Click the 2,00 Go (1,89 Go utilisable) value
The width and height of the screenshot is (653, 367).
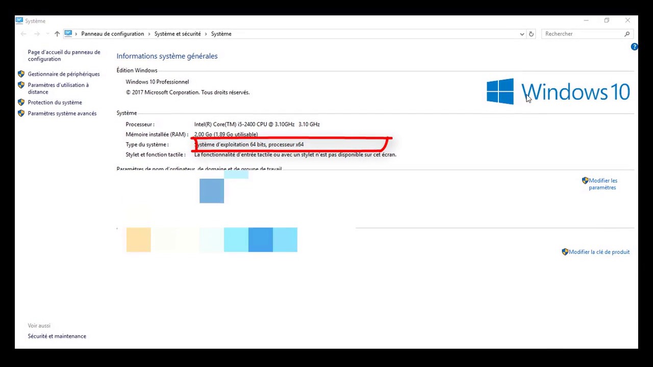click(226, 135)
